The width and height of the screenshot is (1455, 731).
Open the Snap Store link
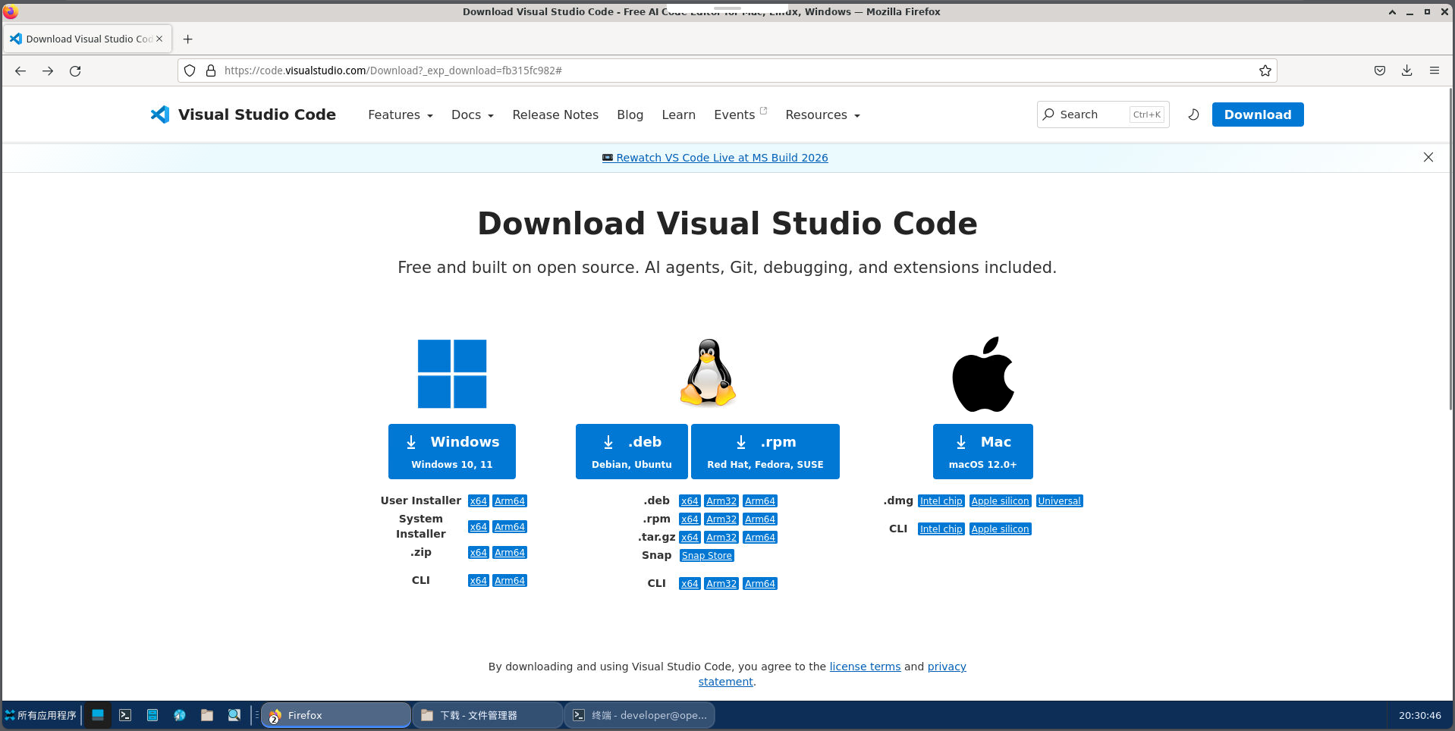[707, 556]
